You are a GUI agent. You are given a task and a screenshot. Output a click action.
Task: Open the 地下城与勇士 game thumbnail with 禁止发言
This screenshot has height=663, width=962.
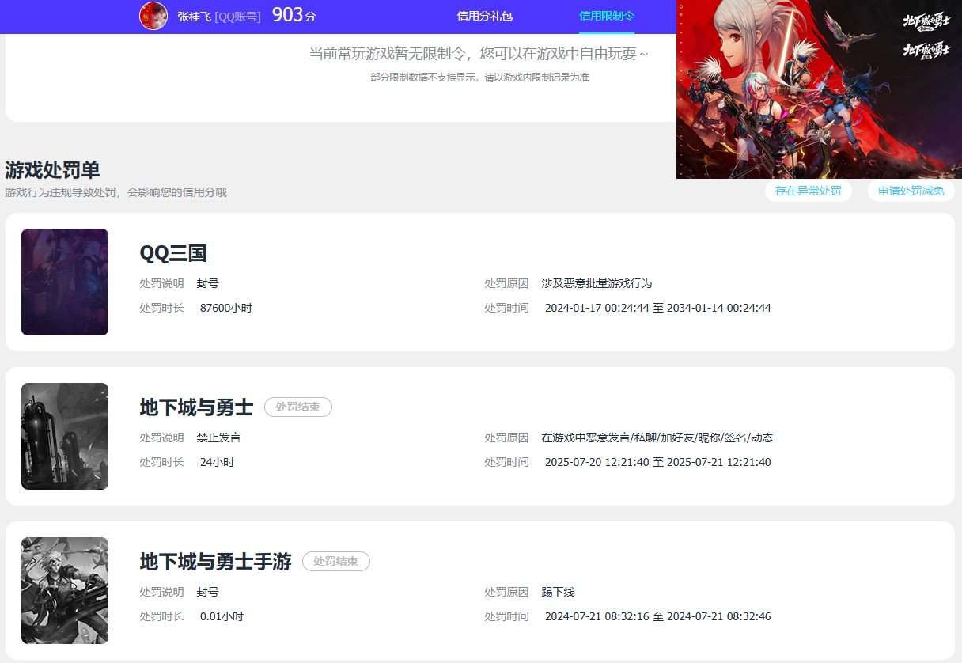[65, 436]
